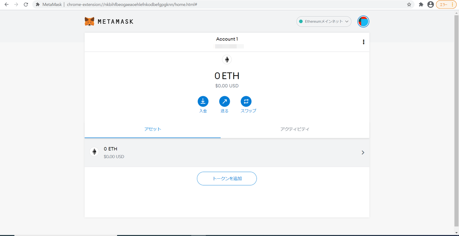Click the トークンを追加 button
The height and width of the screenshot is (236, 459).
click(227, 178)
